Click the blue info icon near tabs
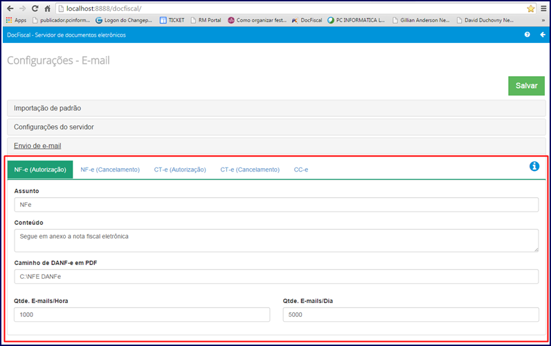Screen dimensions: 551x346 534,166
